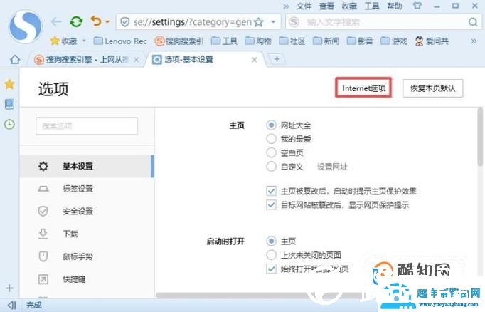Open the Lenovo Rec bookmark folder
Viewport: 485px width, 312px height.
(x=120, y=41)
